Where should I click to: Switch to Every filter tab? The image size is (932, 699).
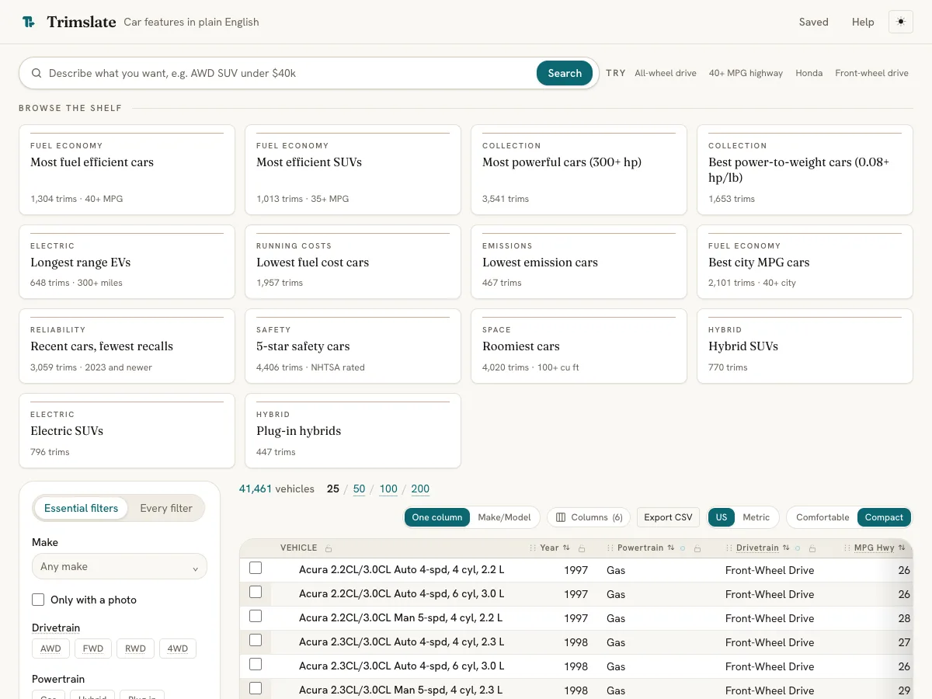[166, 508]
